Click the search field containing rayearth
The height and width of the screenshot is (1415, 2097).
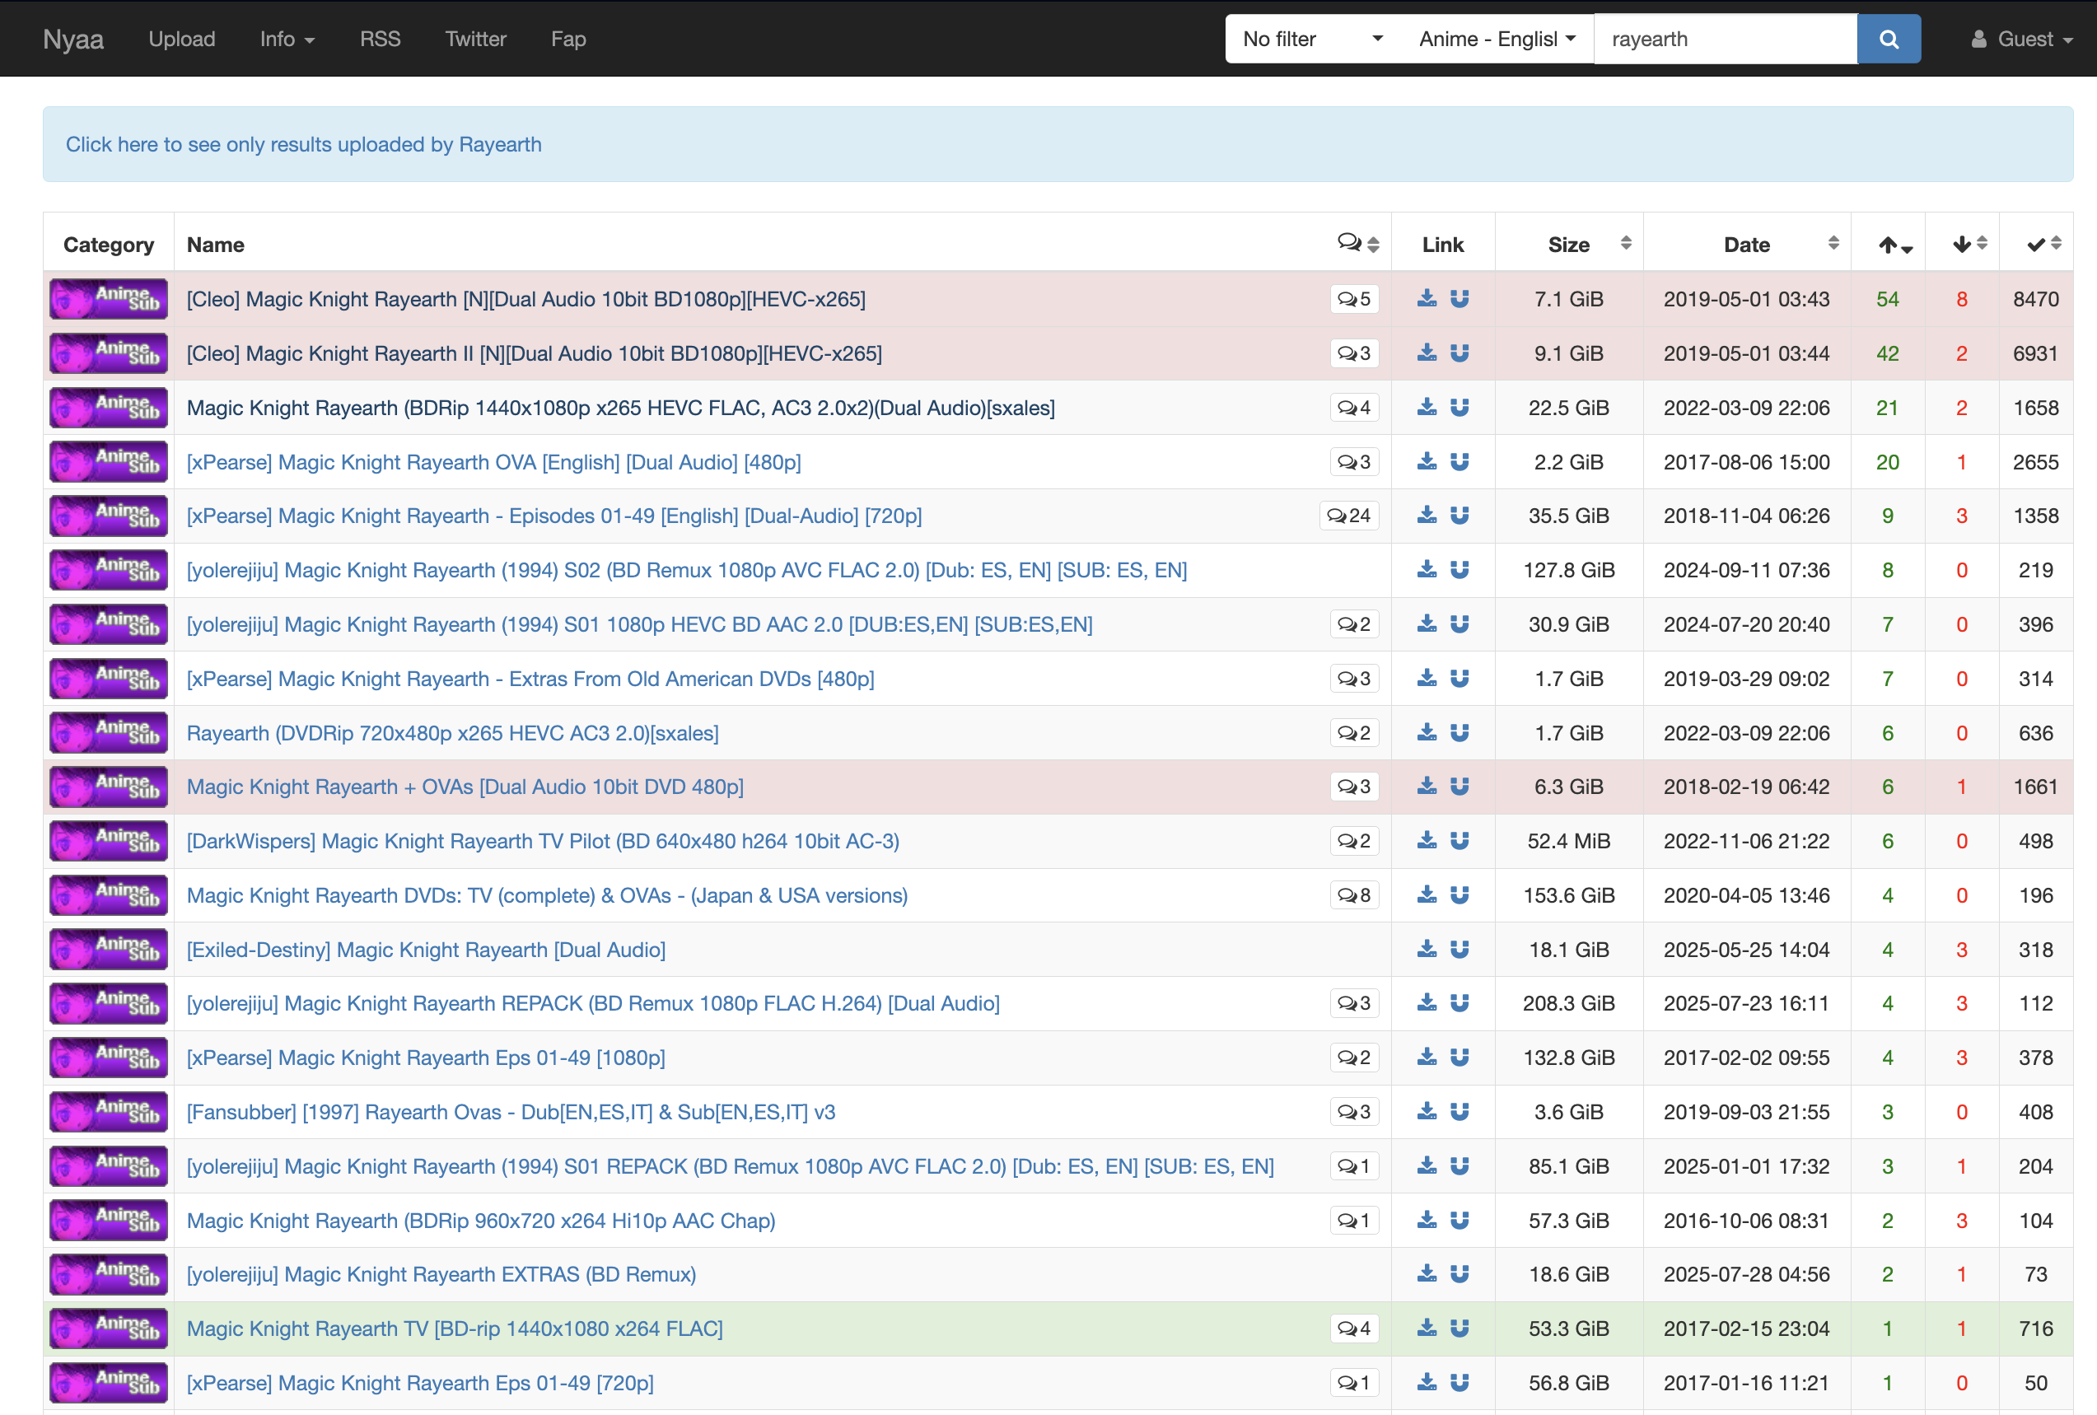coord(1723,39)
